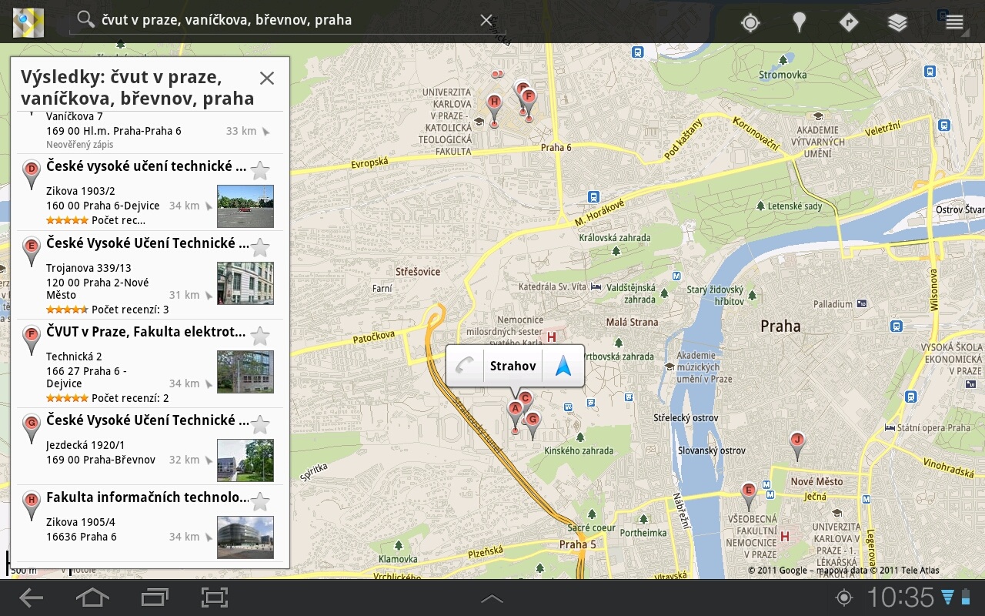Star the Technická 2 result
Screen dimensions: 985x616
pyautogui.click(x=260, y=336)
